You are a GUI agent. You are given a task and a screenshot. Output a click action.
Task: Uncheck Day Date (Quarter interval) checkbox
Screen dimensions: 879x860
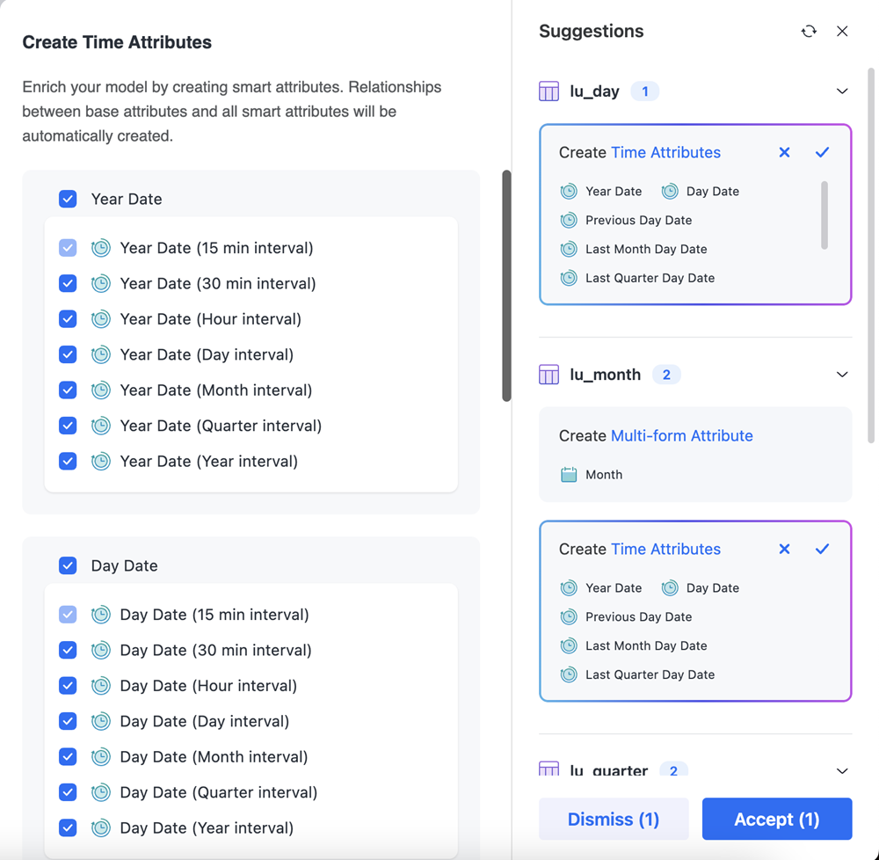coord(68,792)
